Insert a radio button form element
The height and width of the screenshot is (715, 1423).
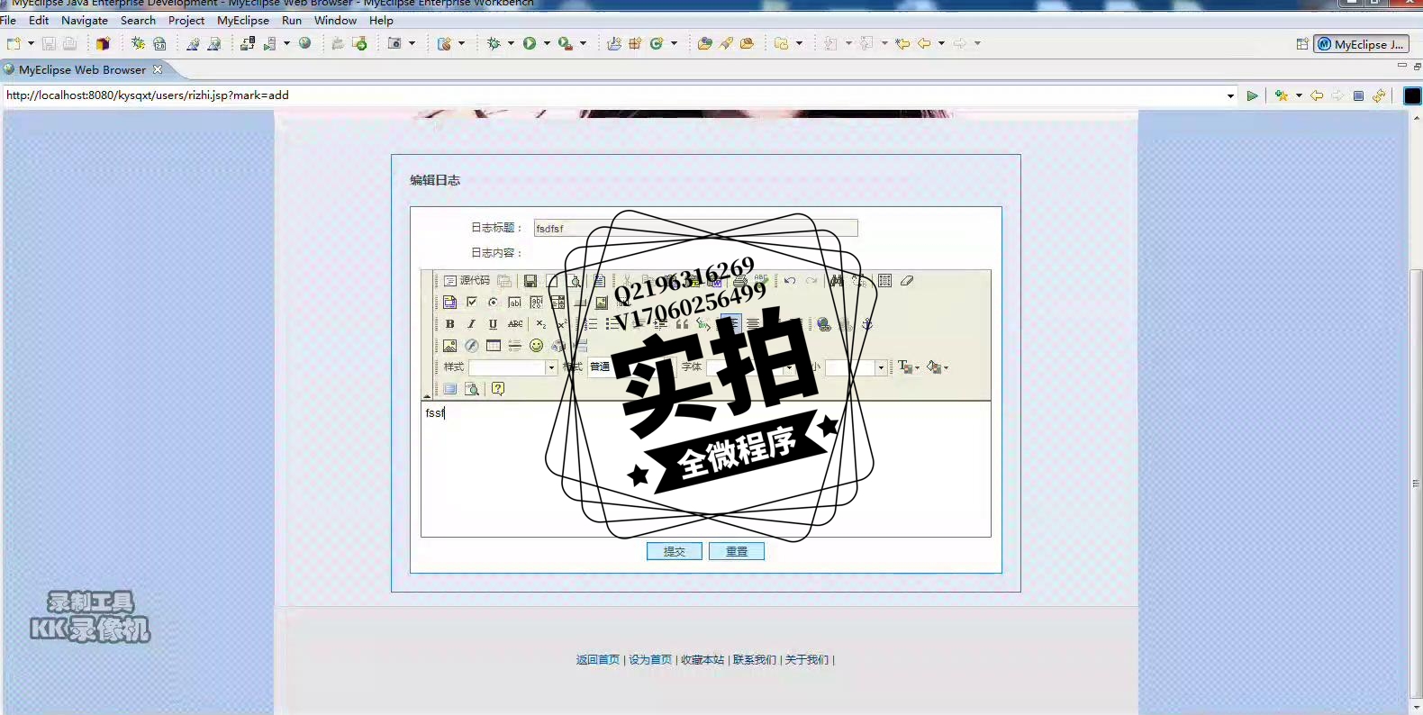tap(493, 303)
